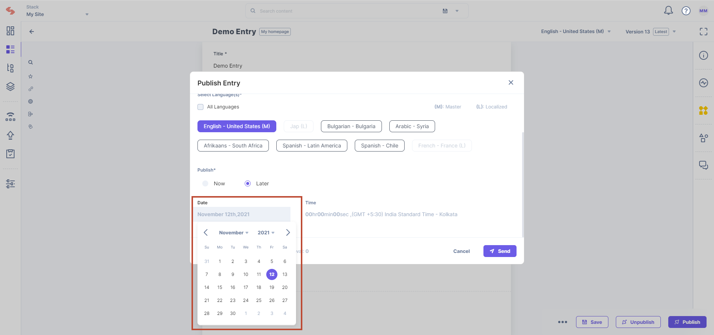Cancel the publish dialog
Screen dimensions: 714x335
(461, 251)
